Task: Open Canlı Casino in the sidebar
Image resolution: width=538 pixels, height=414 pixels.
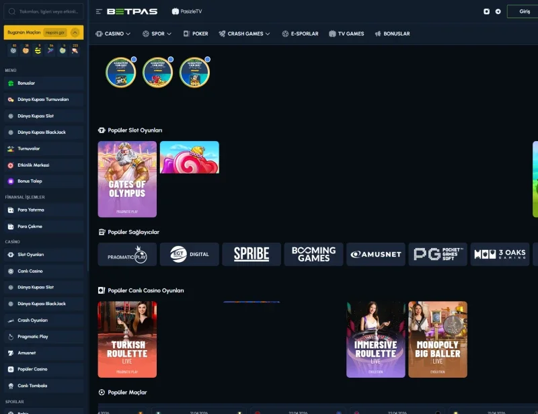Action: click(44, 271)
